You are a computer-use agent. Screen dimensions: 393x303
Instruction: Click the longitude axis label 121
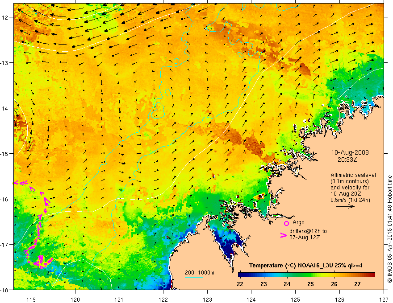tap(119, 299)
